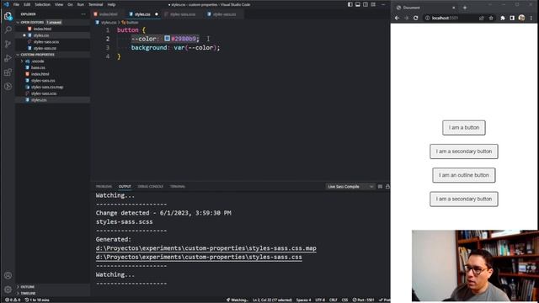Click 'I am a button' in browser
539x303 pixels.
tap(464, 127)
